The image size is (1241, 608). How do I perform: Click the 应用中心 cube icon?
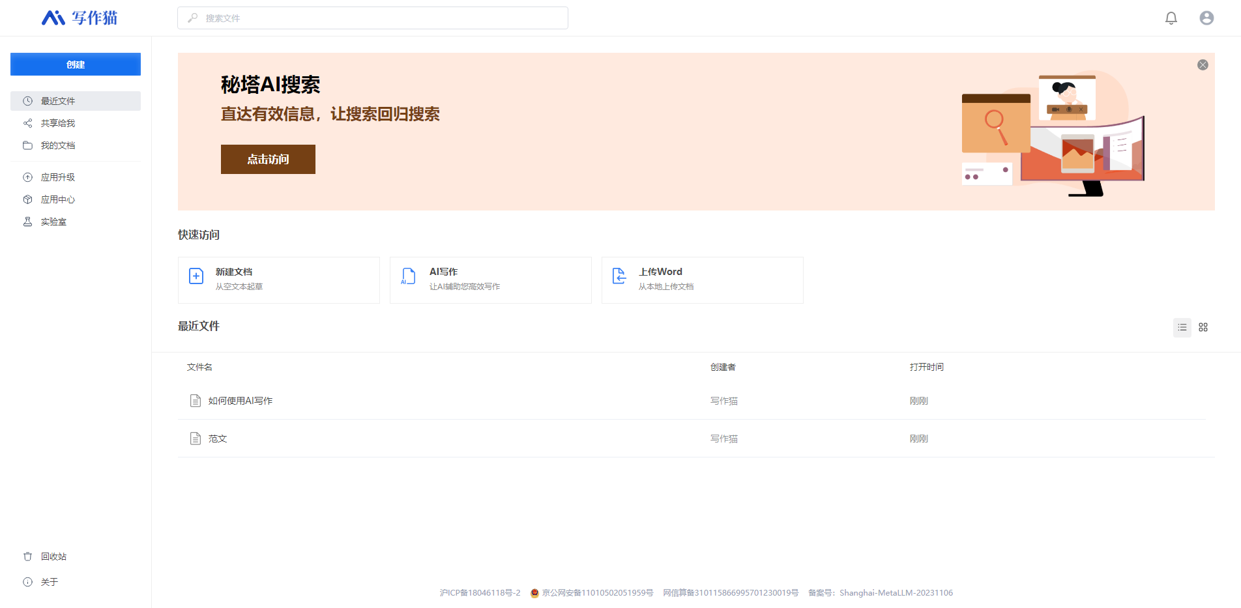coord(27,199)
